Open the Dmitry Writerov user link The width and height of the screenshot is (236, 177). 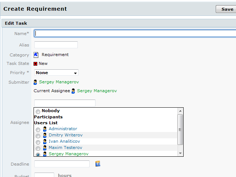pyautogui.click(x=66, y=135)
